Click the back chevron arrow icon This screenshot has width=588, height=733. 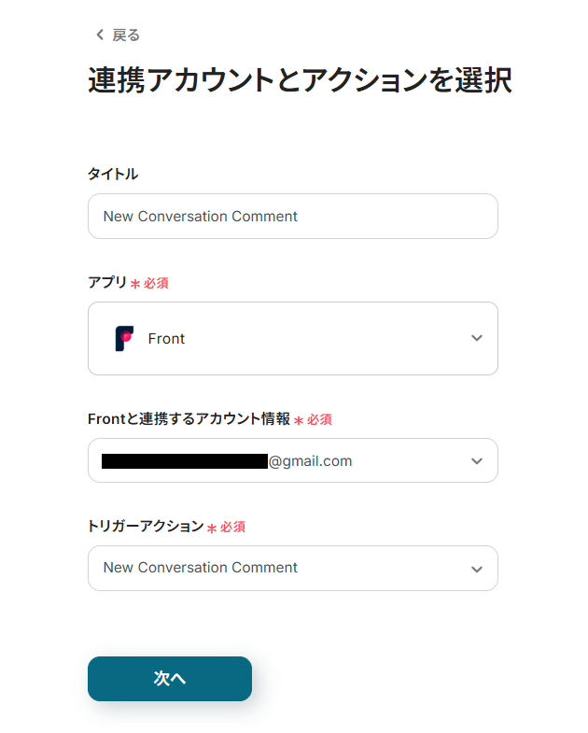point(100,35)
